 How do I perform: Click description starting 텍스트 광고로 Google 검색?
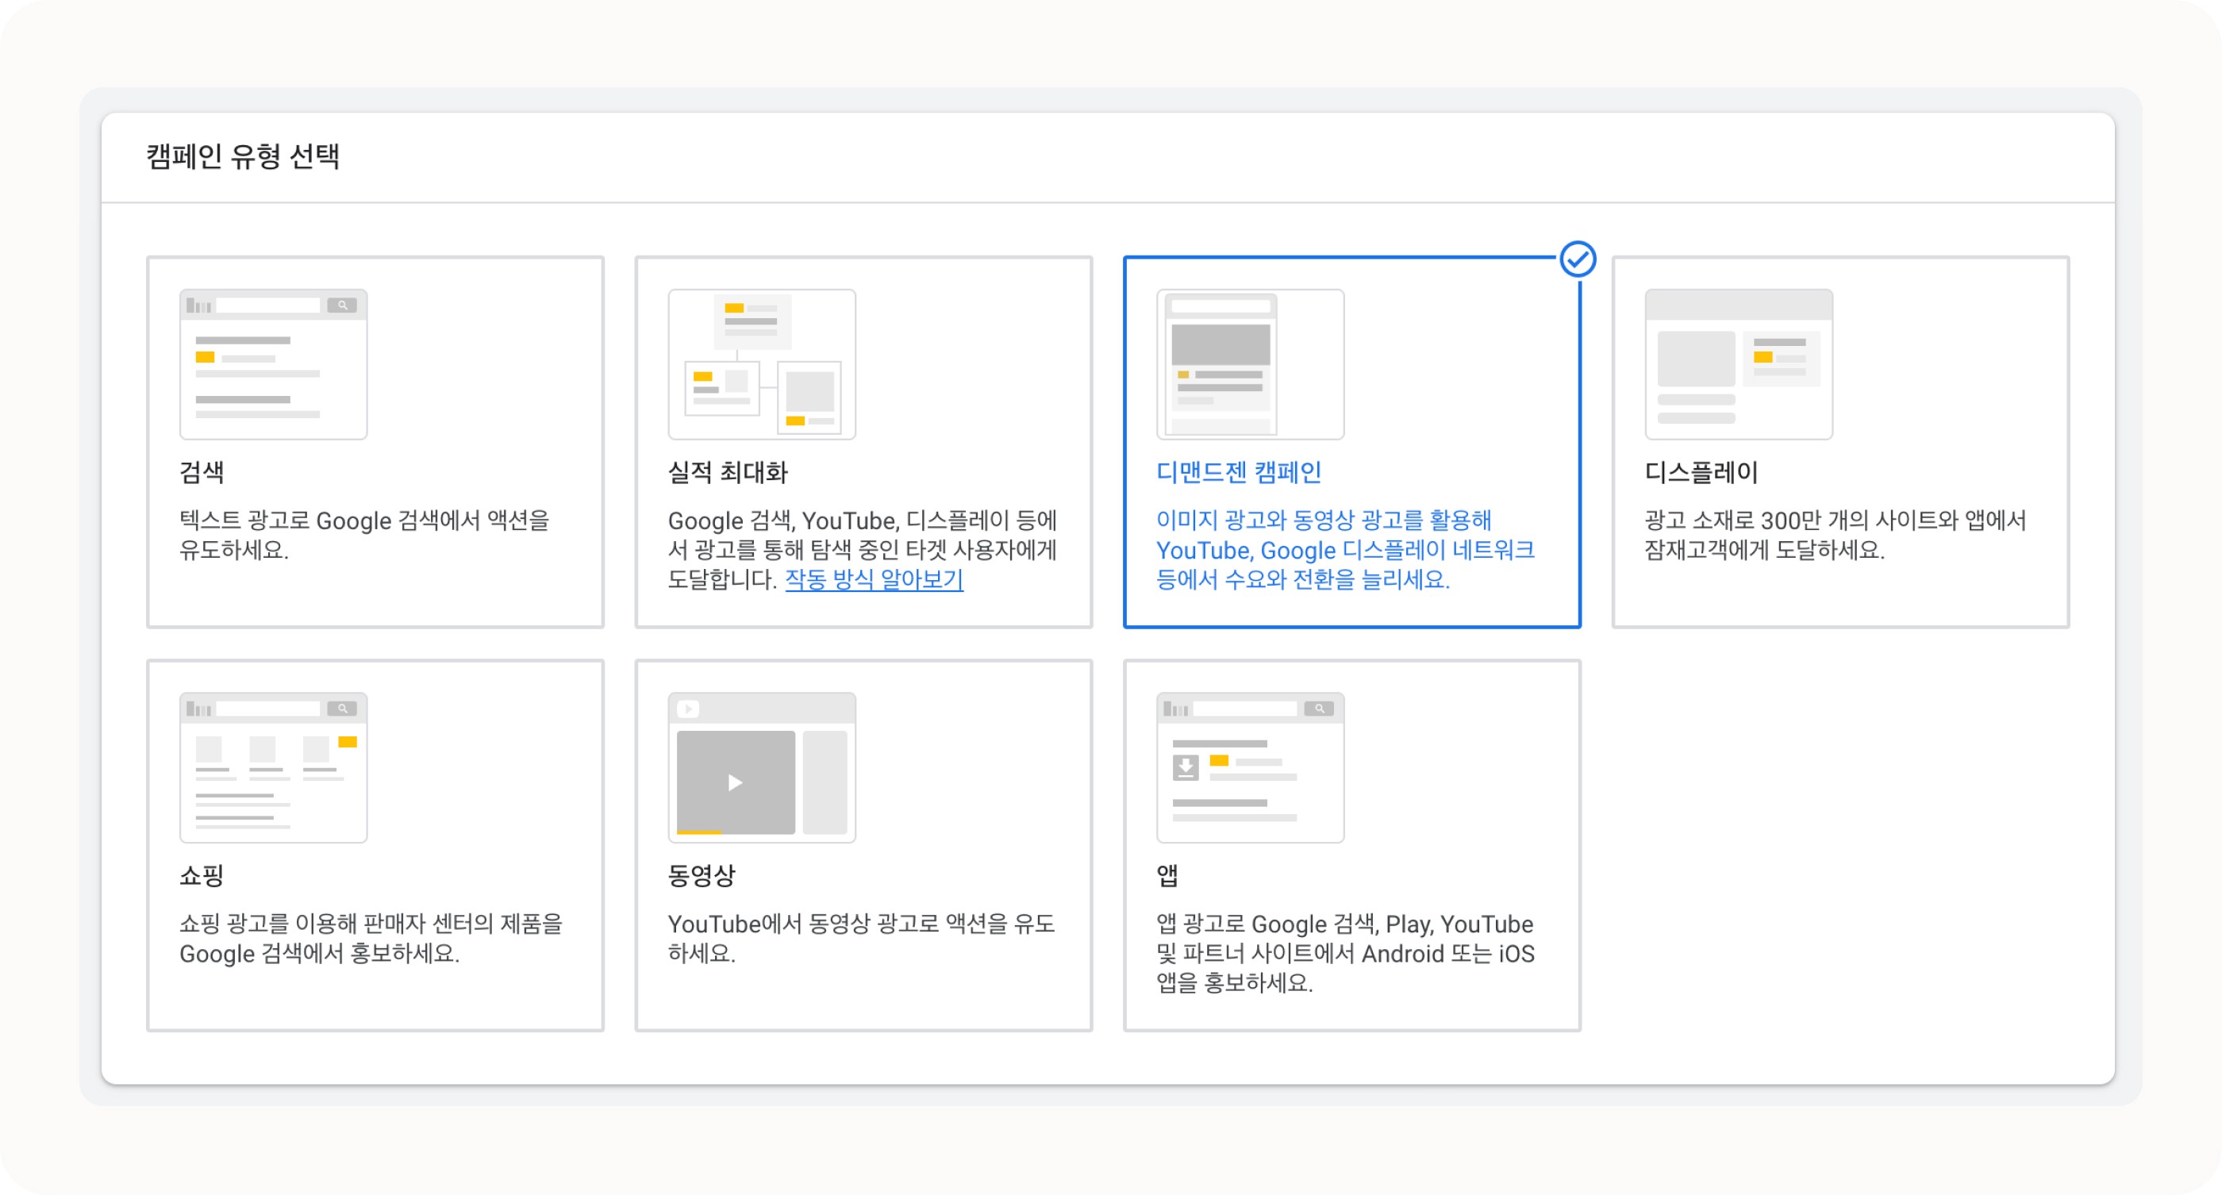pyautogui.click(x=364, y=535)
